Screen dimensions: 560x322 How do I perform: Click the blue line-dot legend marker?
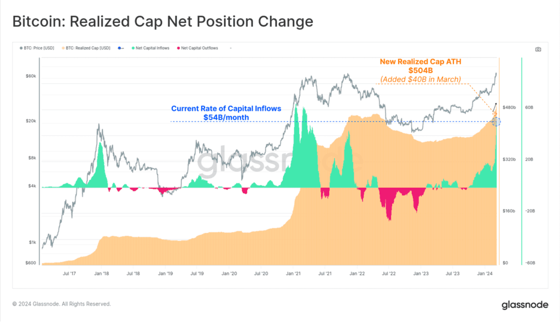120,48
